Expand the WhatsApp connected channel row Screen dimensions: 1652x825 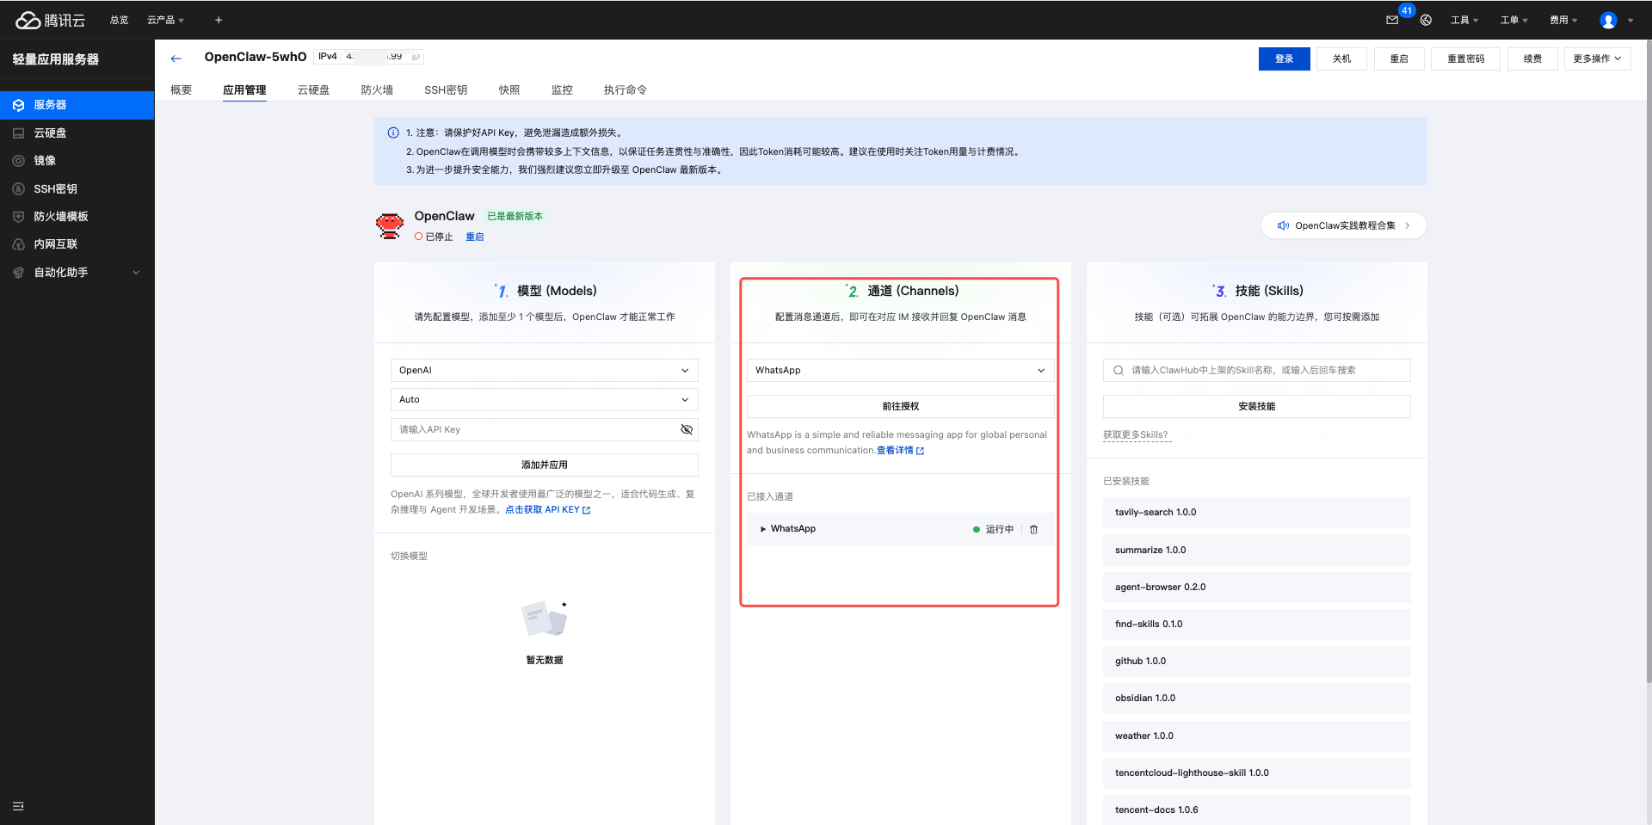point(763,529)
